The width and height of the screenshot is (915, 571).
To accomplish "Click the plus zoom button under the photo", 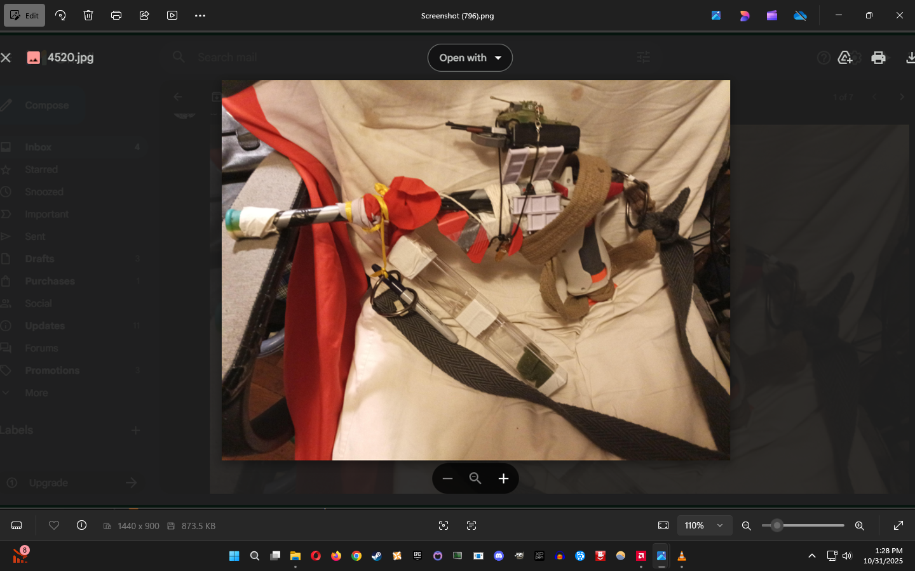I will [x=503, y=478].
